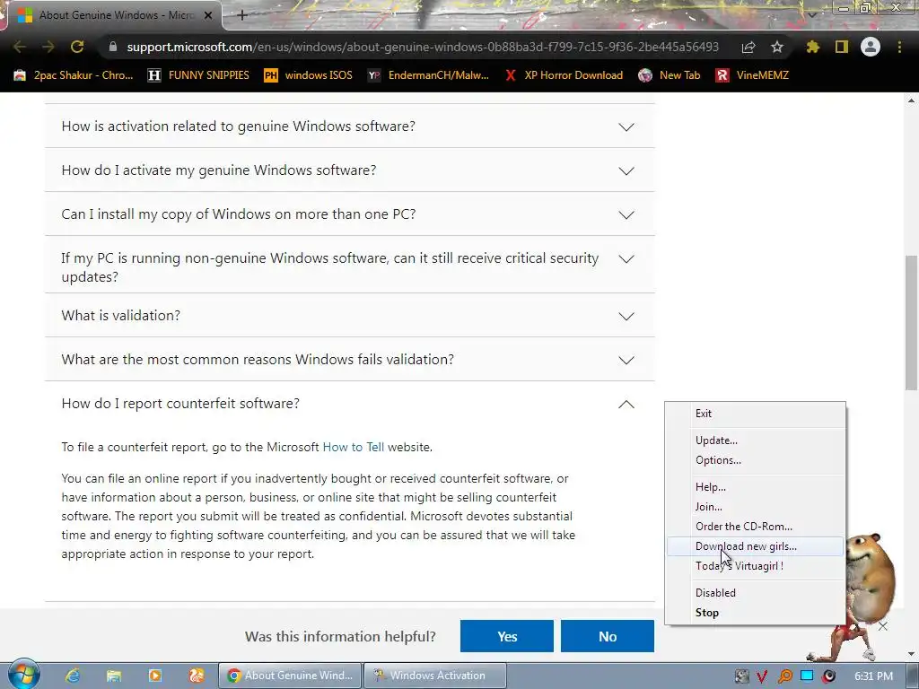
Task: Choose Join... in the context menu
Action: (755, 507)
